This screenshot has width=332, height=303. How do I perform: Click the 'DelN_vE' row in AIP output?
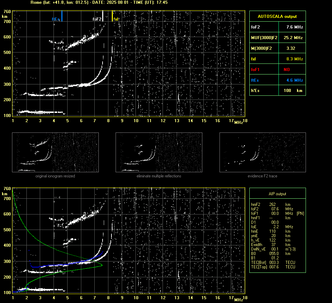(x=277, y=249)
